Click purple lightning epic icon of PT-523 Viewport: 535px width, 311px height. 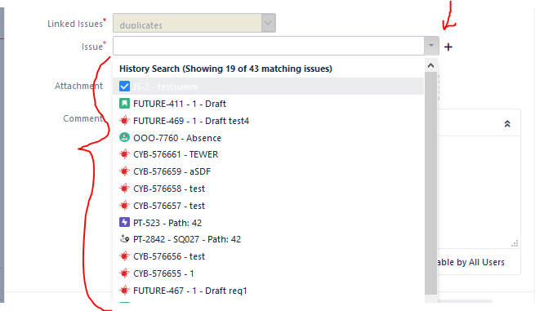pos(124,222)
